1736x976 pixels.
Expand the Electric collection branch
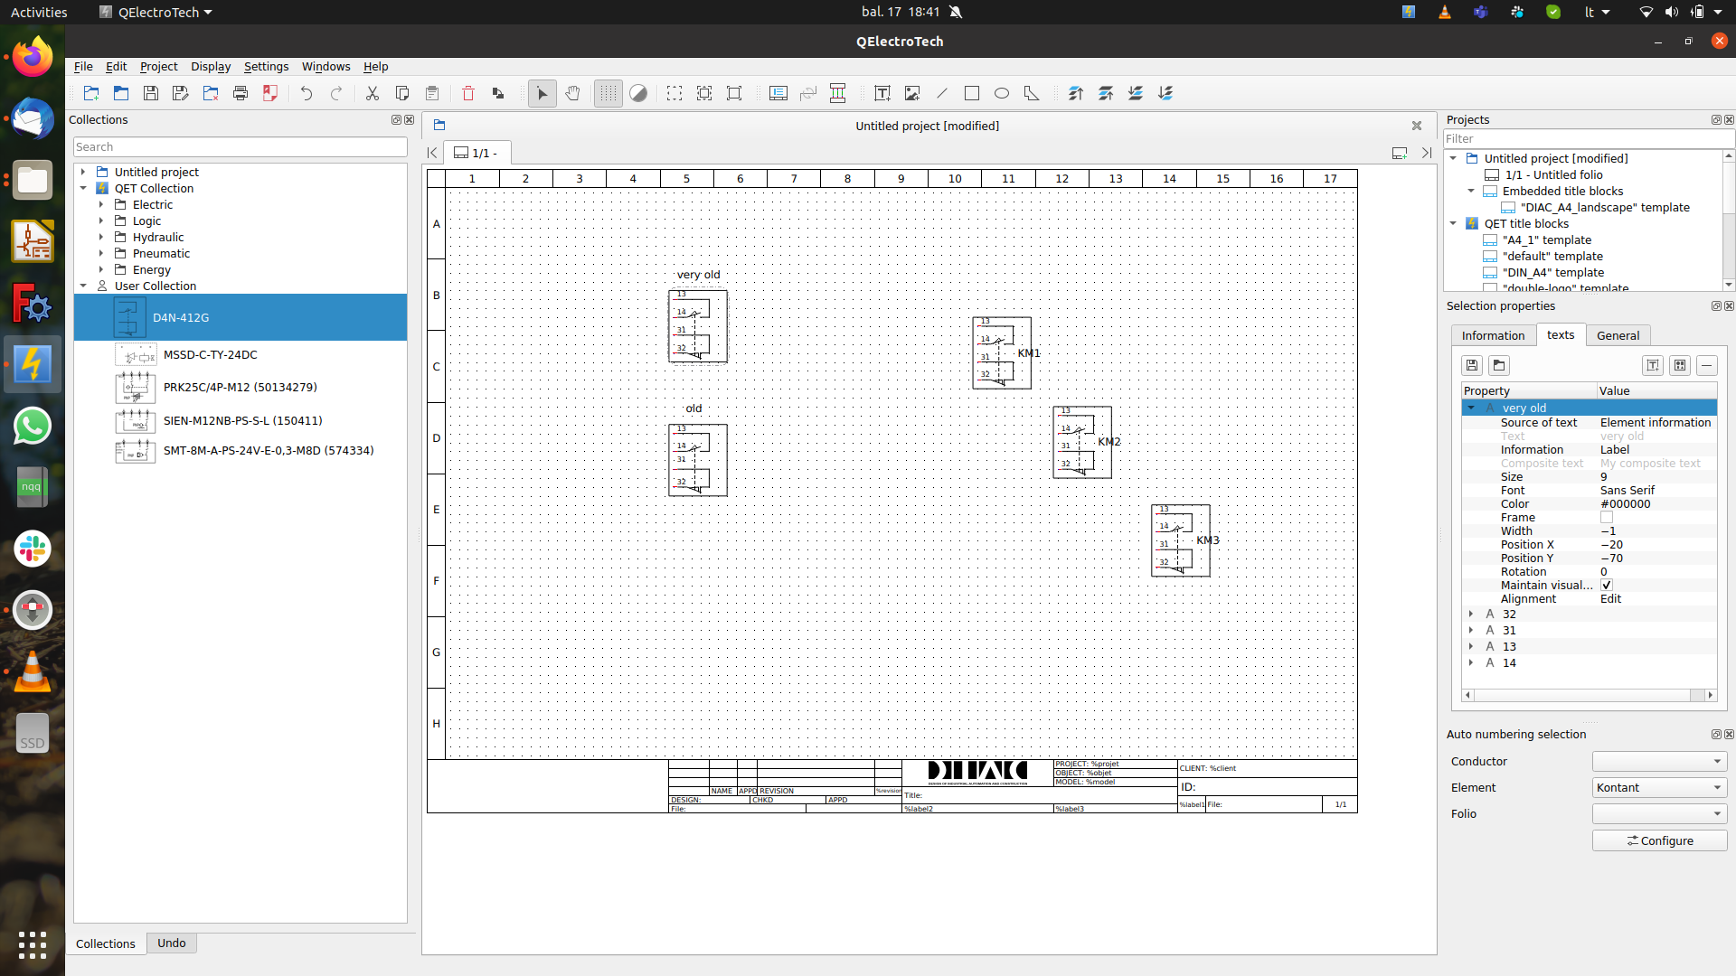102,204
